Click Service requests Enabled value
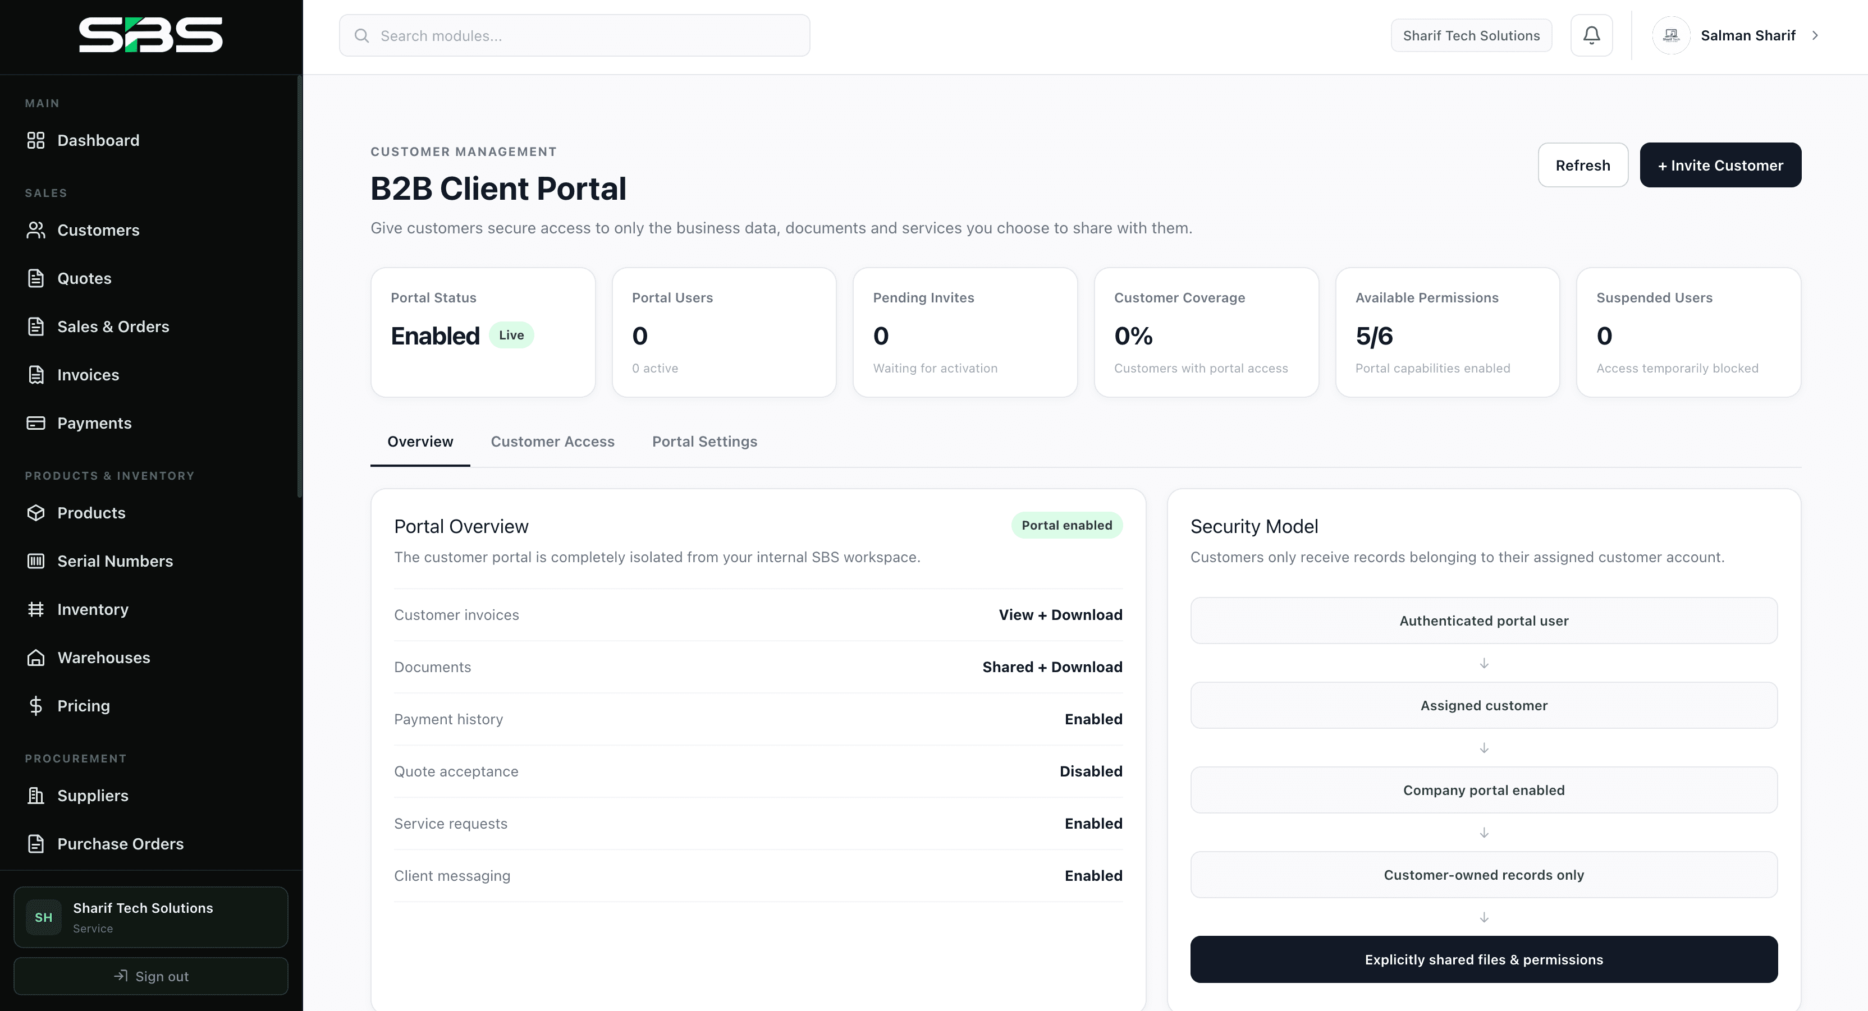Screen dimensions: 1868x1011 click(x=1093, y=824)
